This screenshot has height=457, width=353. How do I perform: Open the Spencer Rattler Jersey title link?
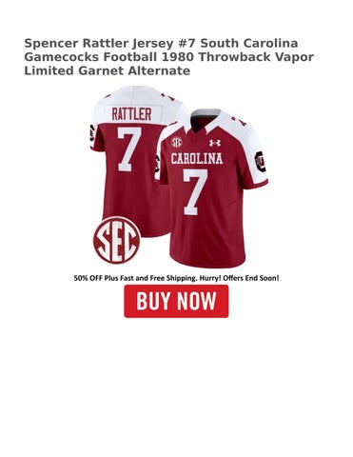[x=169, y=56]
